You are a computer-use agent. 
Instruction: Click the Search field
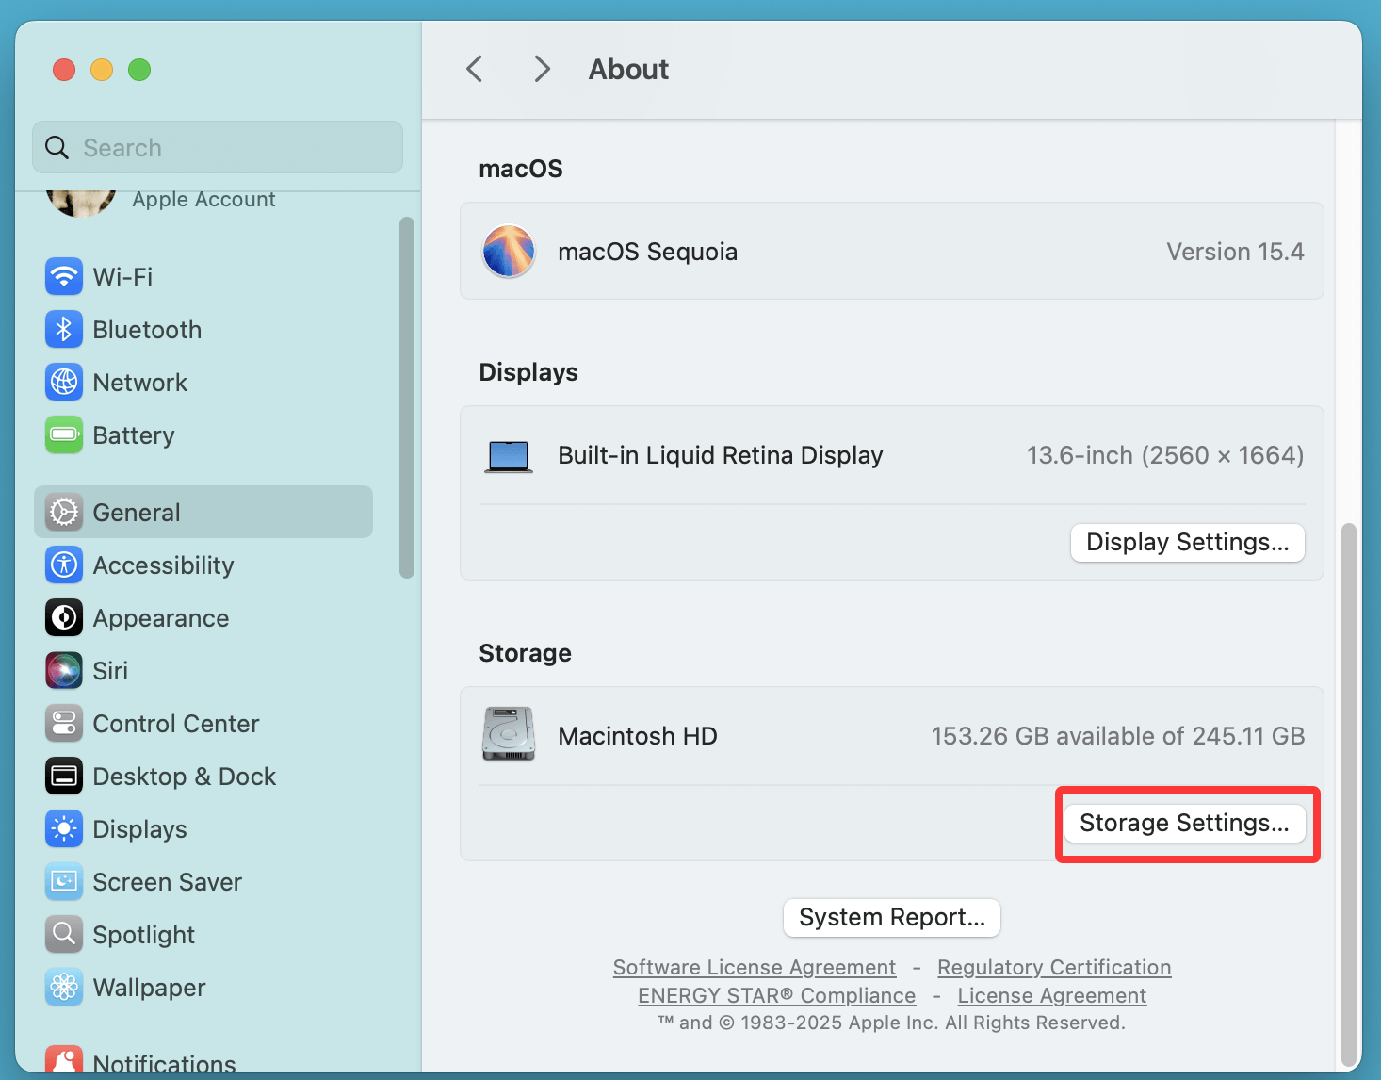tap(217, 147)
